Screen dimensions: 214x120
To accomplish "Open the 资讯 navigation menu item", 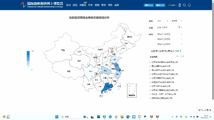I will point(110,5).
